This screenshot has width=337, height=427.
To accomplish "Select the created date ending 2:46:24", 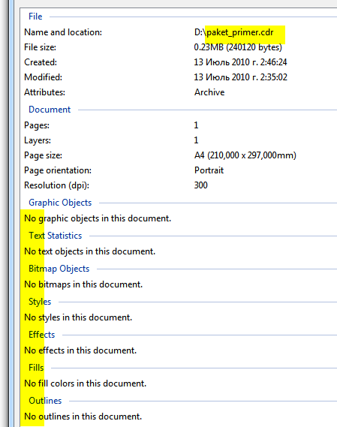I will point(240,62).
